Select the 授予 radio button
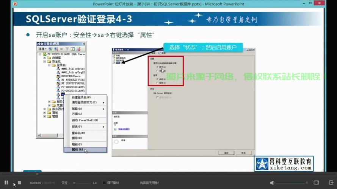 [x=158, y=67]
